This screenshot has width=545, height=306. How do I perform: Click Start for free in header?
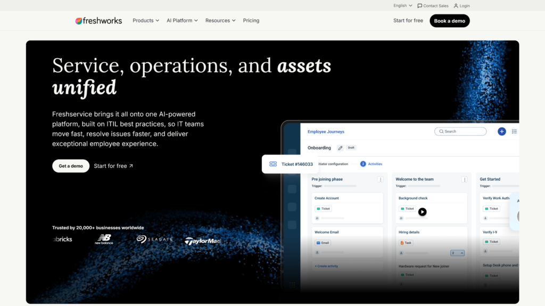[x=408, y=21]
